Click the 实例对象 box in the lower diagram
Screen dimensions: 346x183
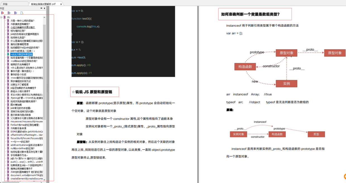point(239,134)
